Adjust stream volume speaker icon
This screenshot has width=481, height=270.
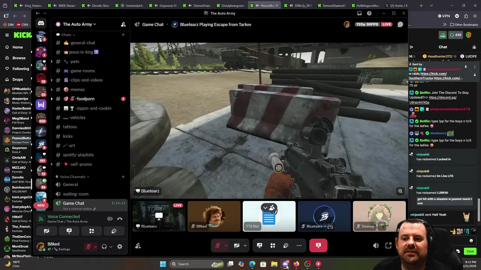376,246
